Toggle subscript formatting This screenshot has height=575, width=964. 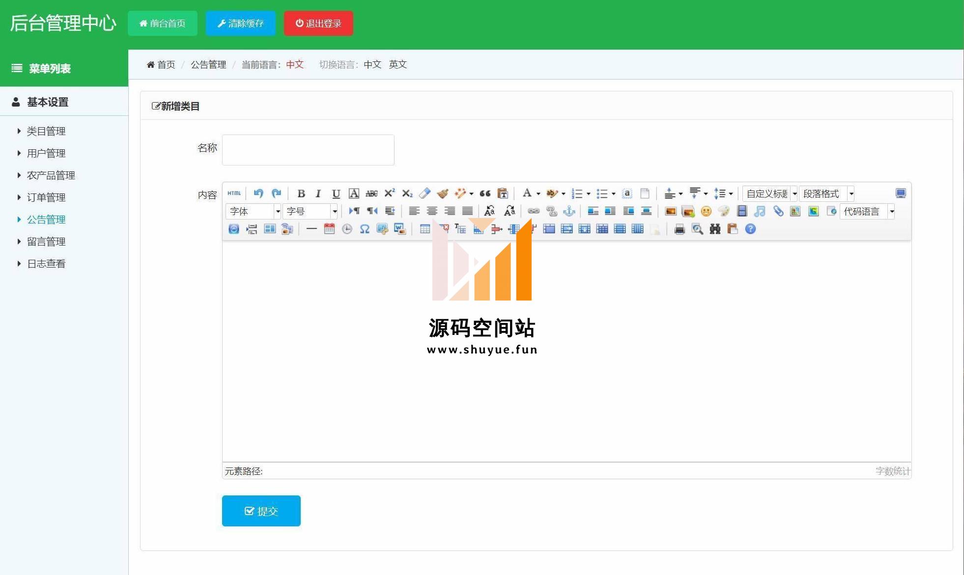click(x=407, y=193)
